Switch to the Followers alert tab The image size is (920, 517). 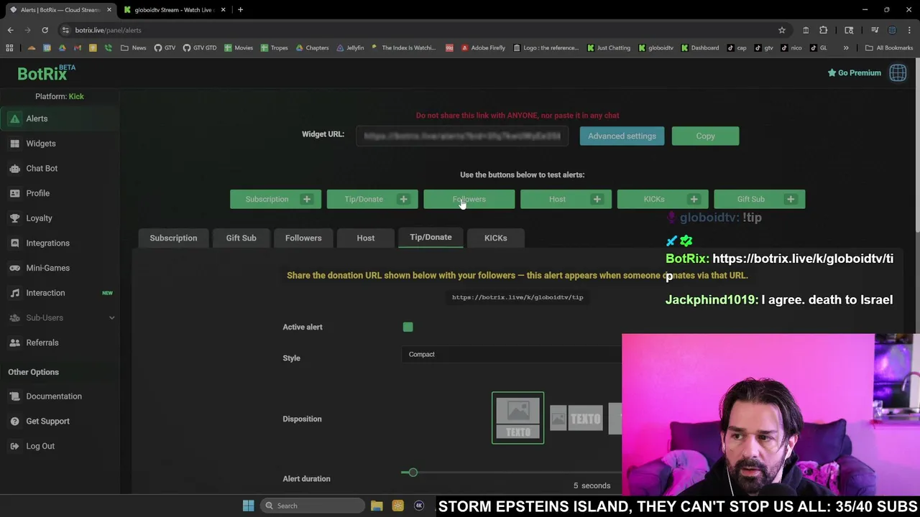(x=303, y=238)
